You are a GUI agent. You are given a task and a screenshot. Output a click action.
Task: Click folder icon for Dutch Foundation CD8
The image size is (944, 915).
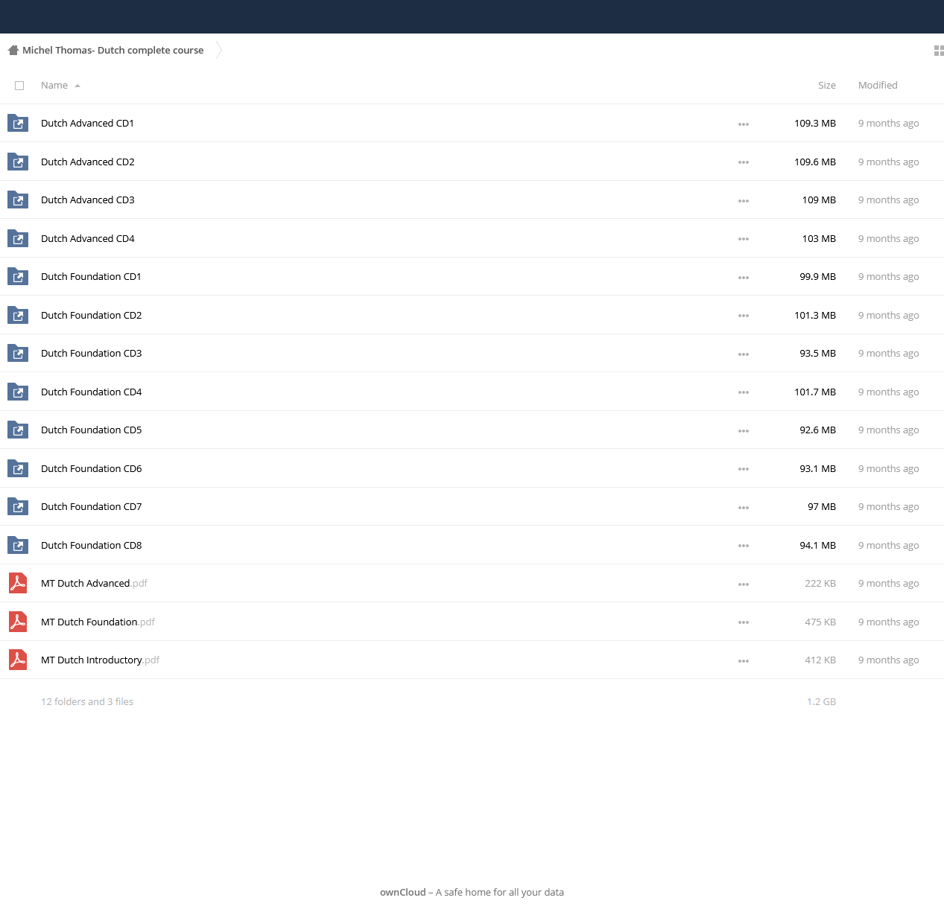click(18, 545)
